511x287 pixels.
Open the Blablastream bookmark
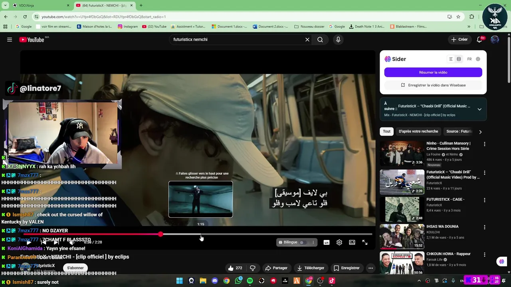tap(408, 27)
